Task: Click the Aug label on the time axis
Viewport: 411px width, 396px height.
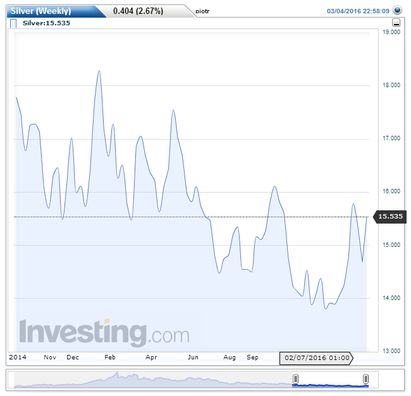Action: coord(230,357)
